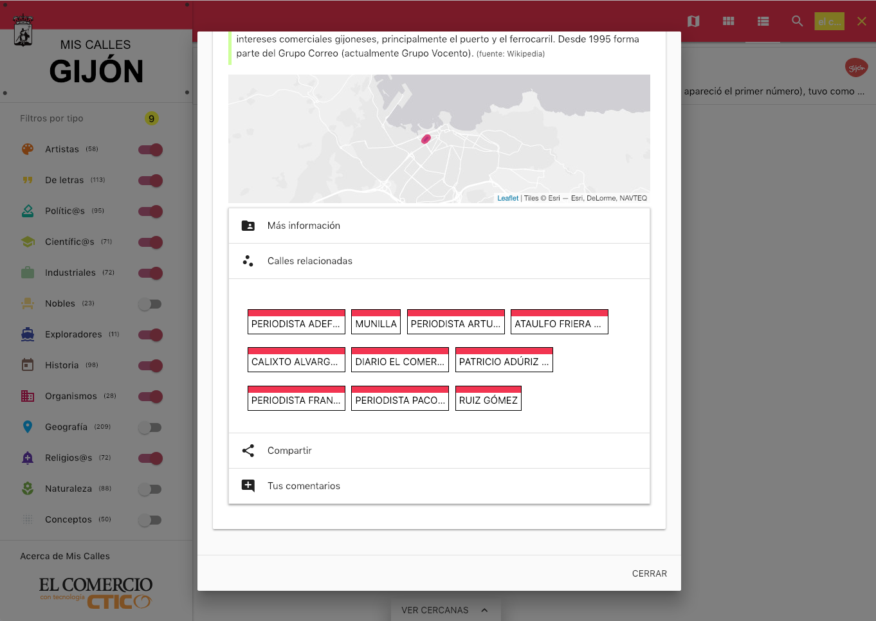Open map view icon in top bar
This screenshot has height=621, width=876.
point(693,21)
